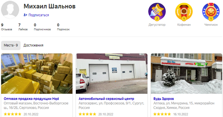Open Оптовая продажа продукции Hqd link
The image size is (223, 117).
tap(31, 99)
